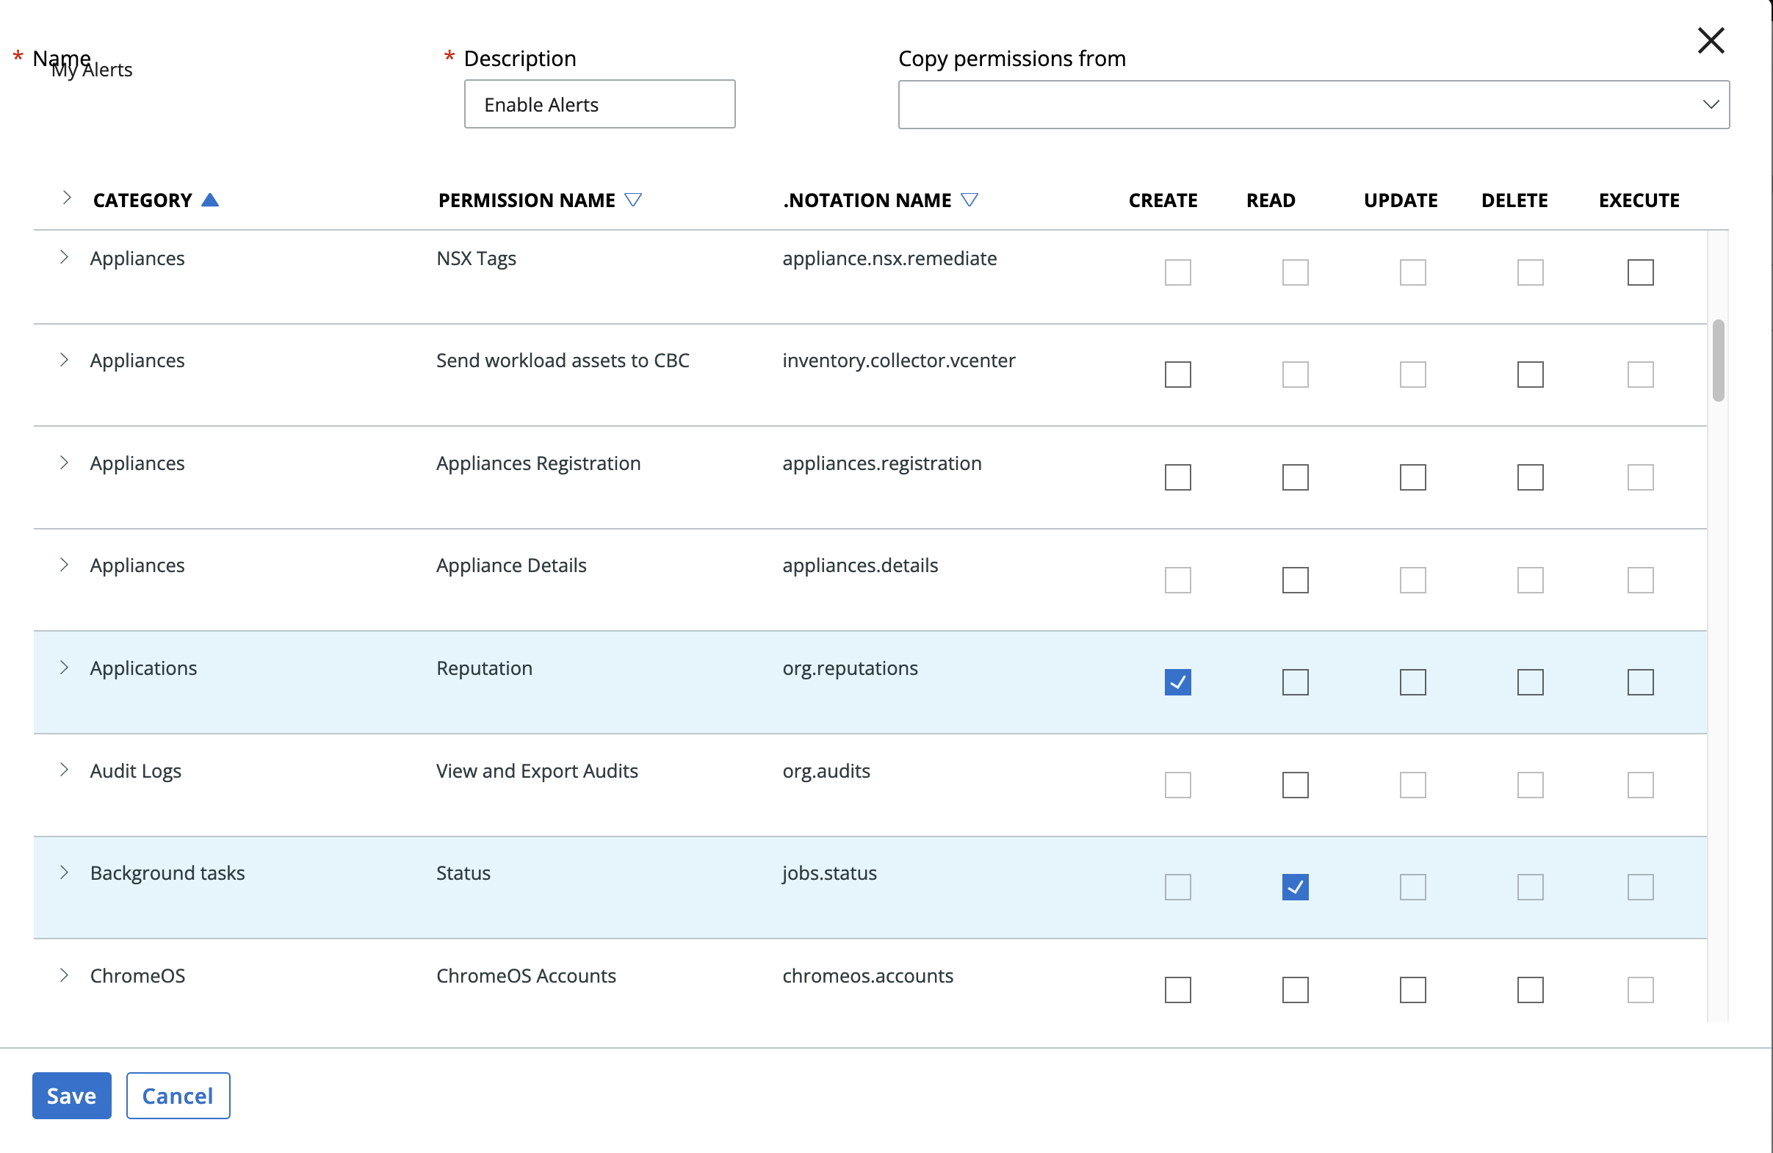Viewport: 1773px width, 1153px height.
Task: Expand the Appliances category row
Action: [63, 257]
